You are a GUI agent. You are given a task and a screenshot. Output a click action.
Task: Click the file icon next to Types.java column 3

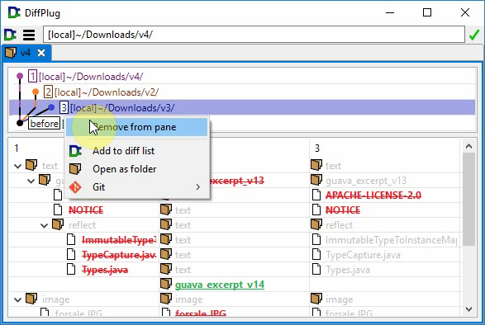[316, 270]
